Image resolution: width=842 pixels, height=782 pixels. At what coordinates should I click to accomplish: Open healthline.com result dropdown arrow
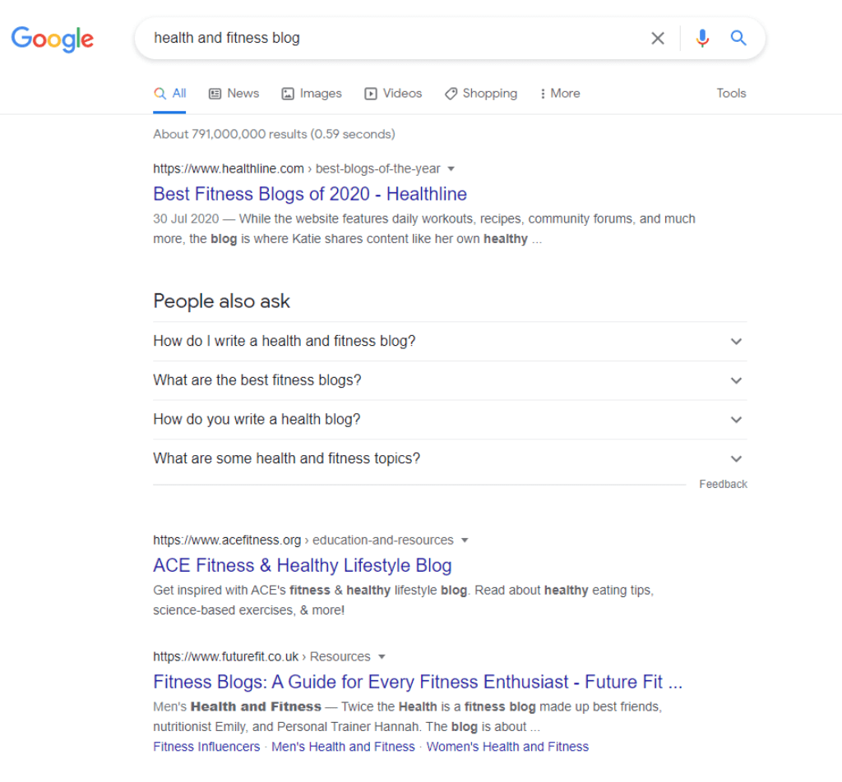pos(451,169)
